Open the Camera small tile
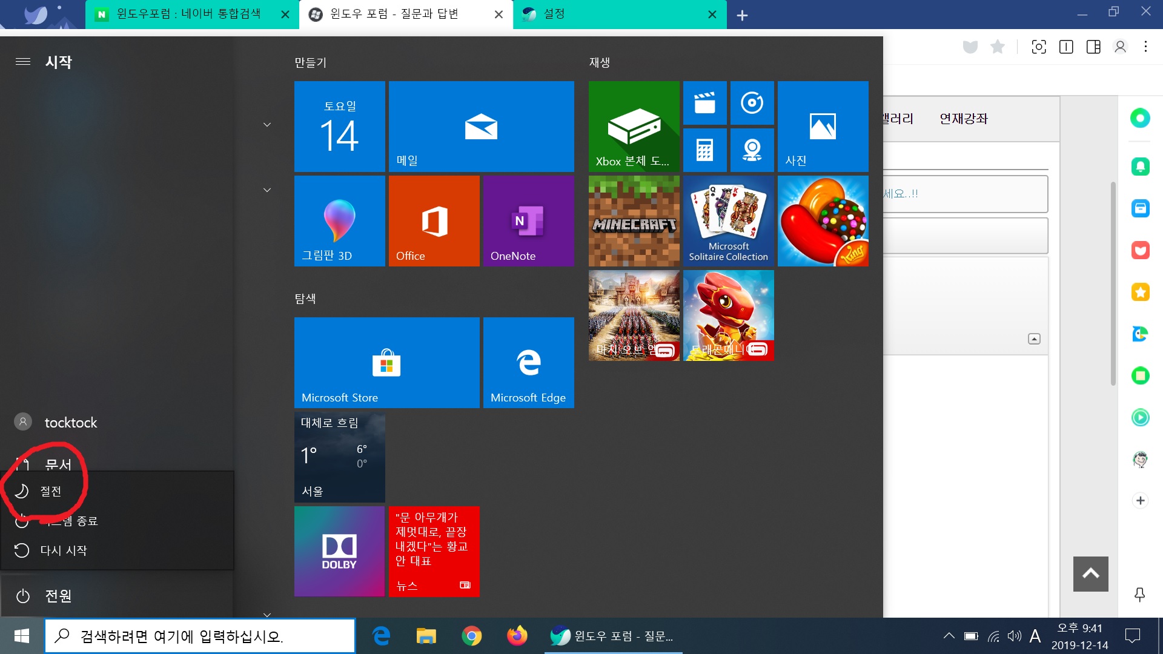This screenshot has width=1163, height=654. pyautogui.click(x=752, y=150)
